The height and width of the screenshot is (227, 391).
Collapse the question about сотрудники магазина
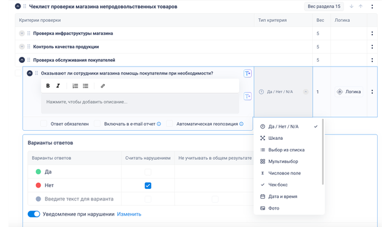tap(30, 73)
